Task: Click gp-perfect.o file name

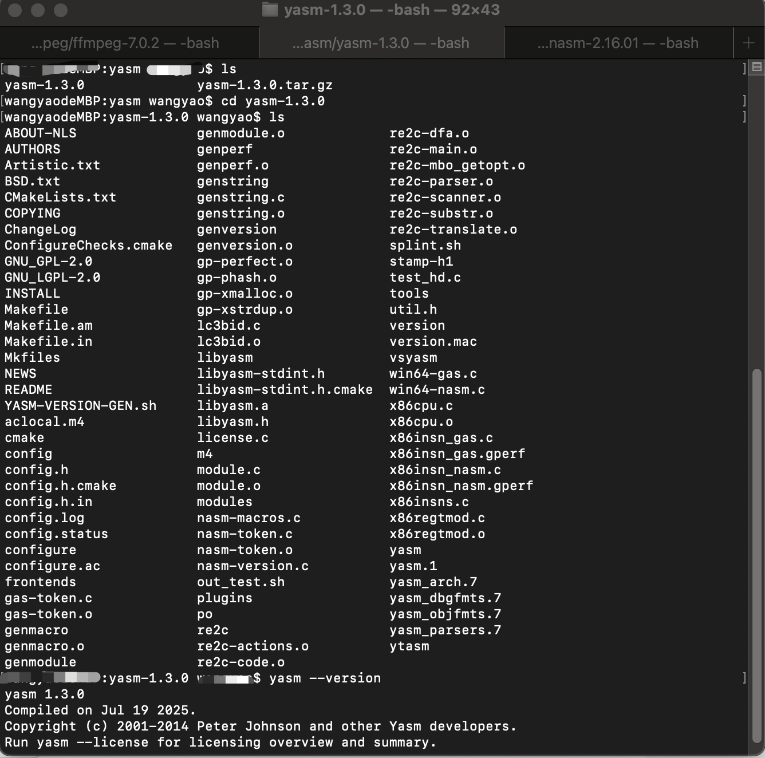Action: pyautogui.click(x=245, y=261)
